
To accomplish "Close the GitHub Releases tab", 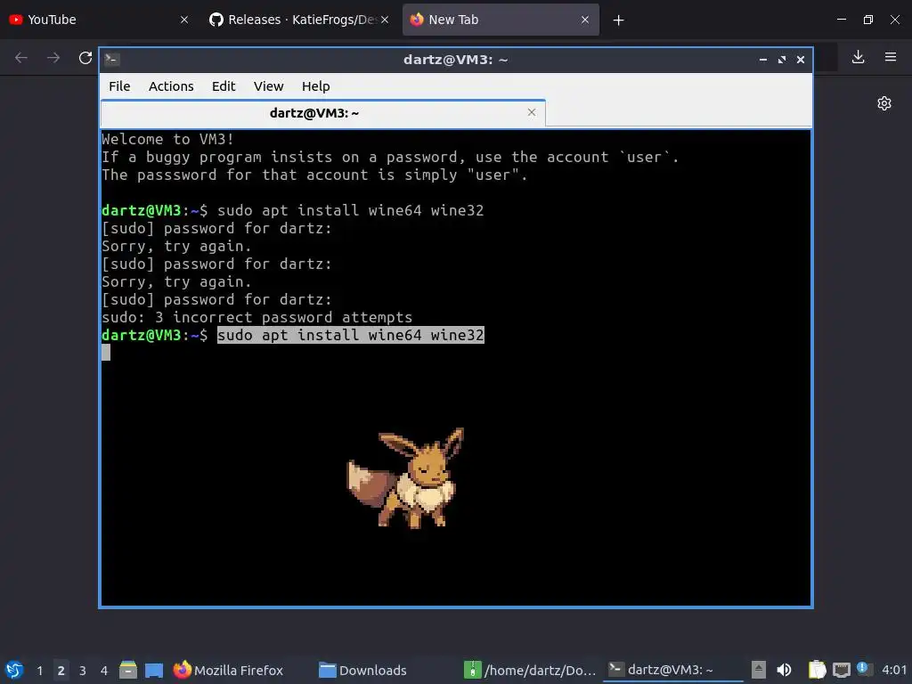I will [385, 20].
